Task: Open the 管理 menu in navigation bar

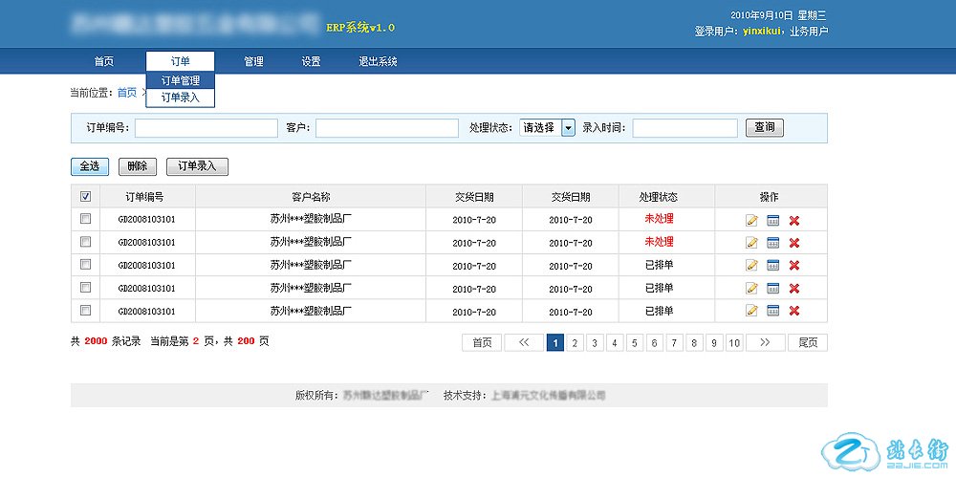Action: (253, 61)
